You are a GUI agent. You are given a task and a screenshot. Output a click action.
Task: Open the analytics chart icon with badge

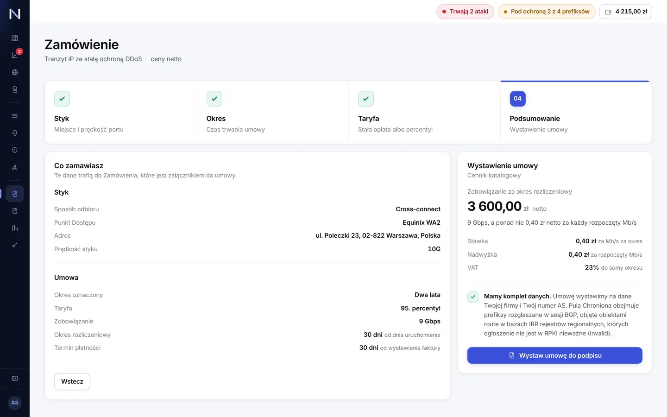coord(15,55)
